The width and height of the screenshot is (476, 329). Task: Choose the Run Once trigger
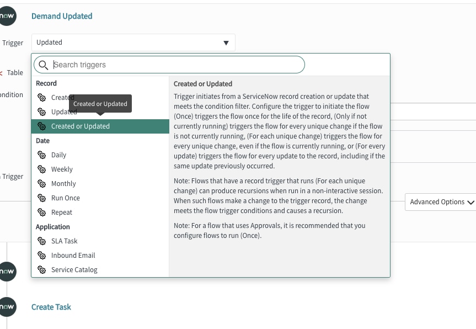coord(100,198)
